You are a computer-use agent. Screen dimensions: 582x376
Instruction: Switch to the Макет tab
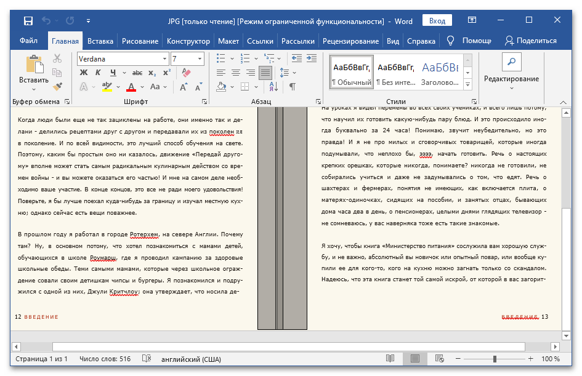(x=228, y=41)
